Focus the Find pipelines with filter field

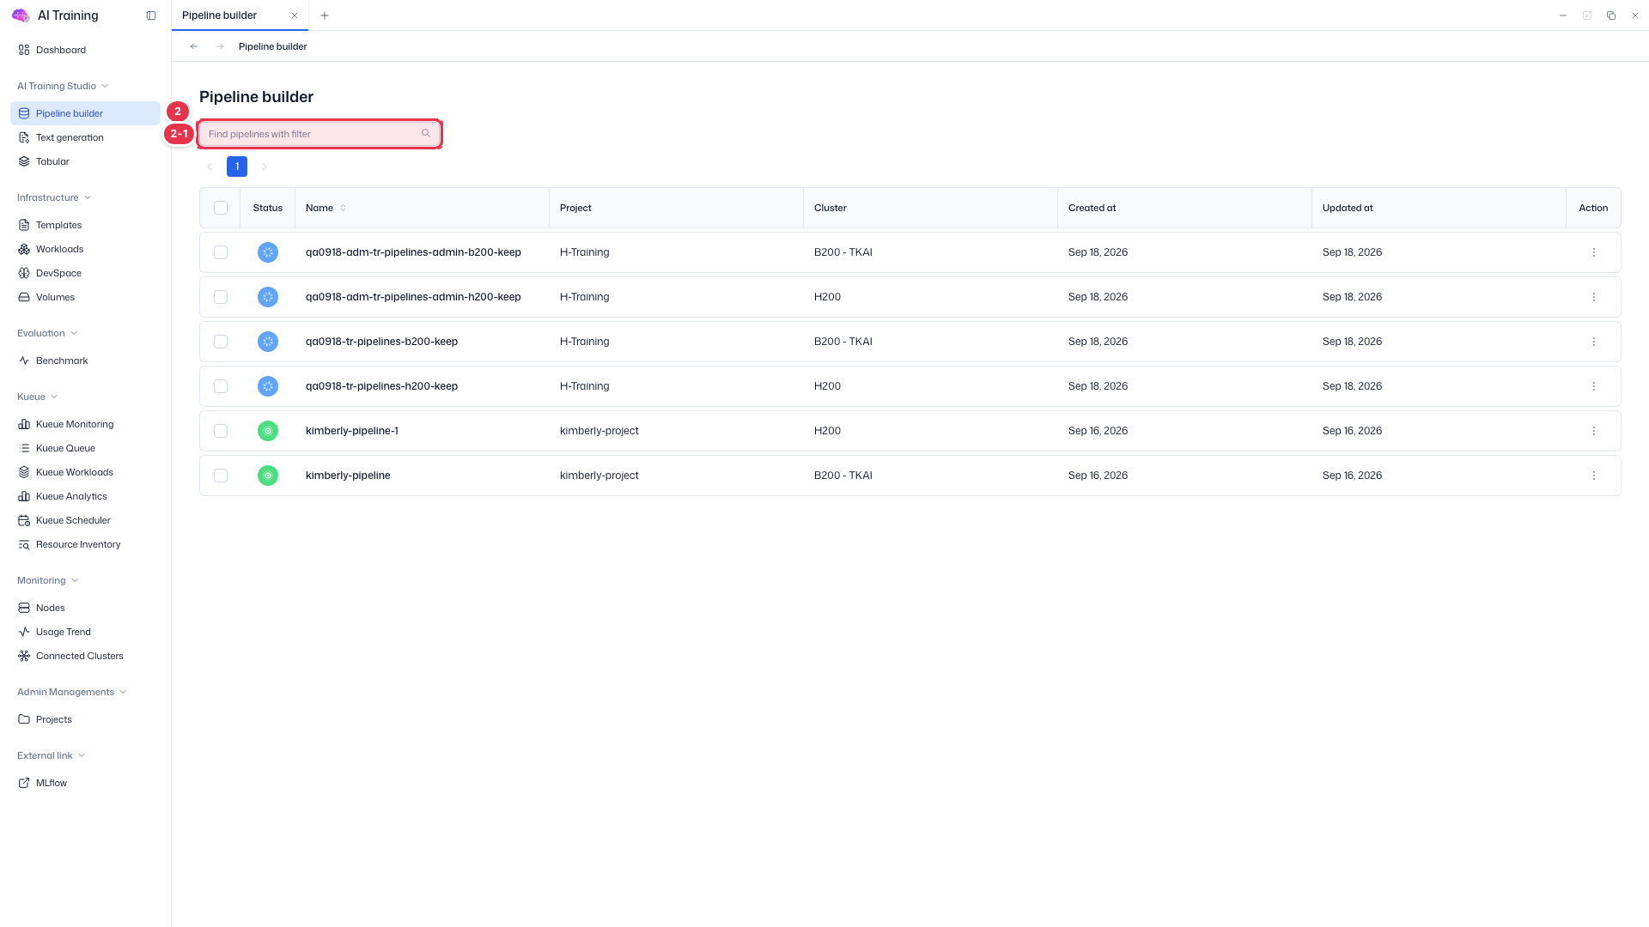pos(319,134)
